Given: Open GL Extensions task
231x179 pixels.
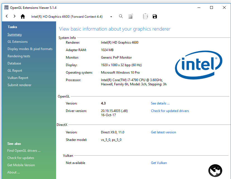Looking at the screenshot, I should pyautogui.click(x=18, y=42).
